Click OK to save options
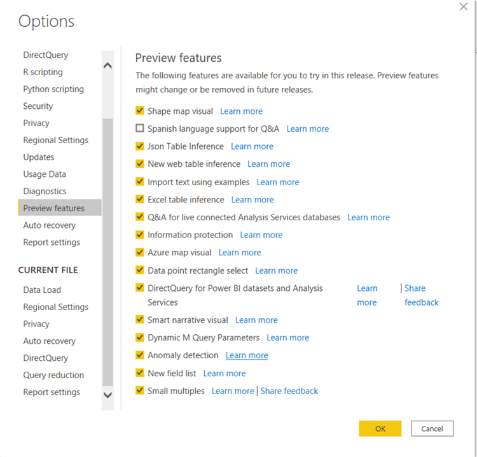 380,428
